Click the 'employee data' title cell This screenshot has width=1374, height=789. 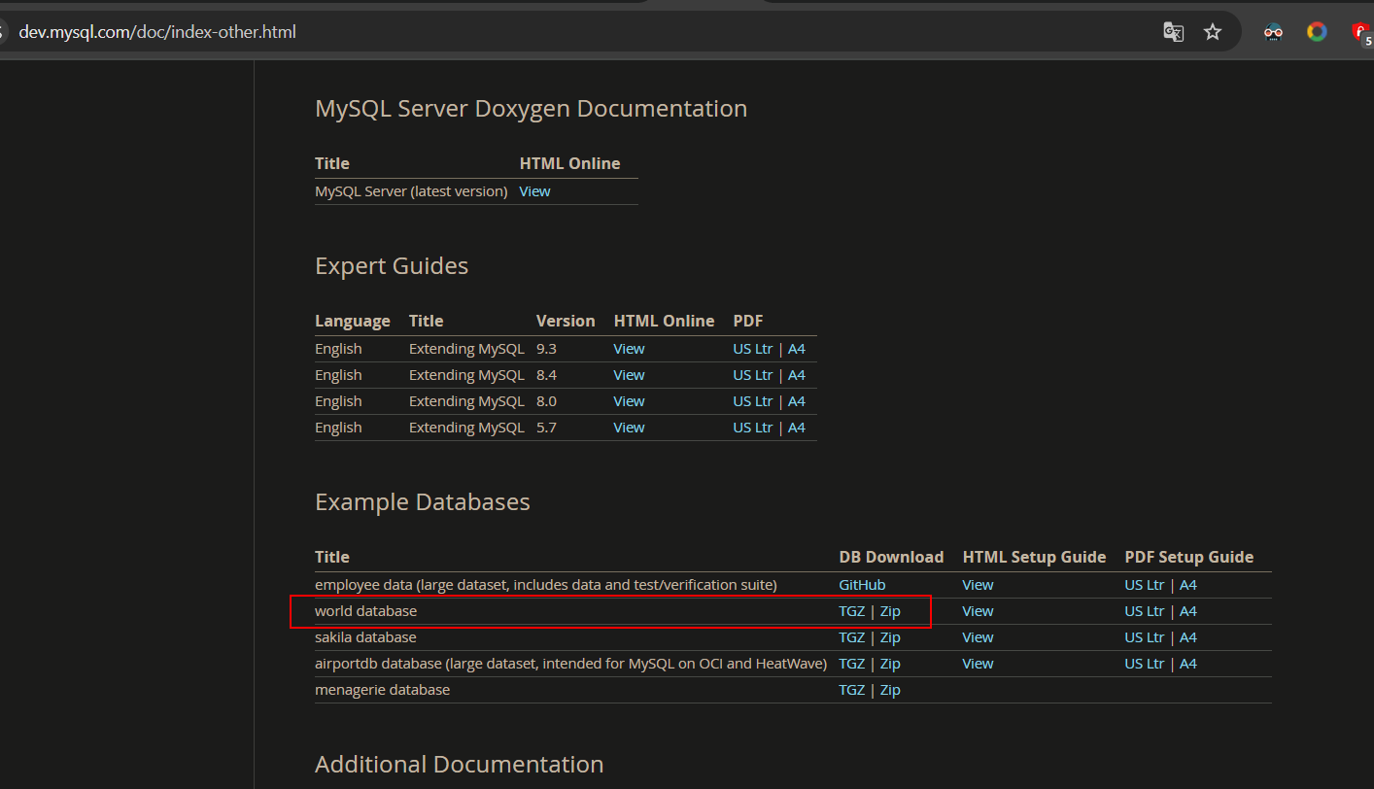tap(546, 585)
